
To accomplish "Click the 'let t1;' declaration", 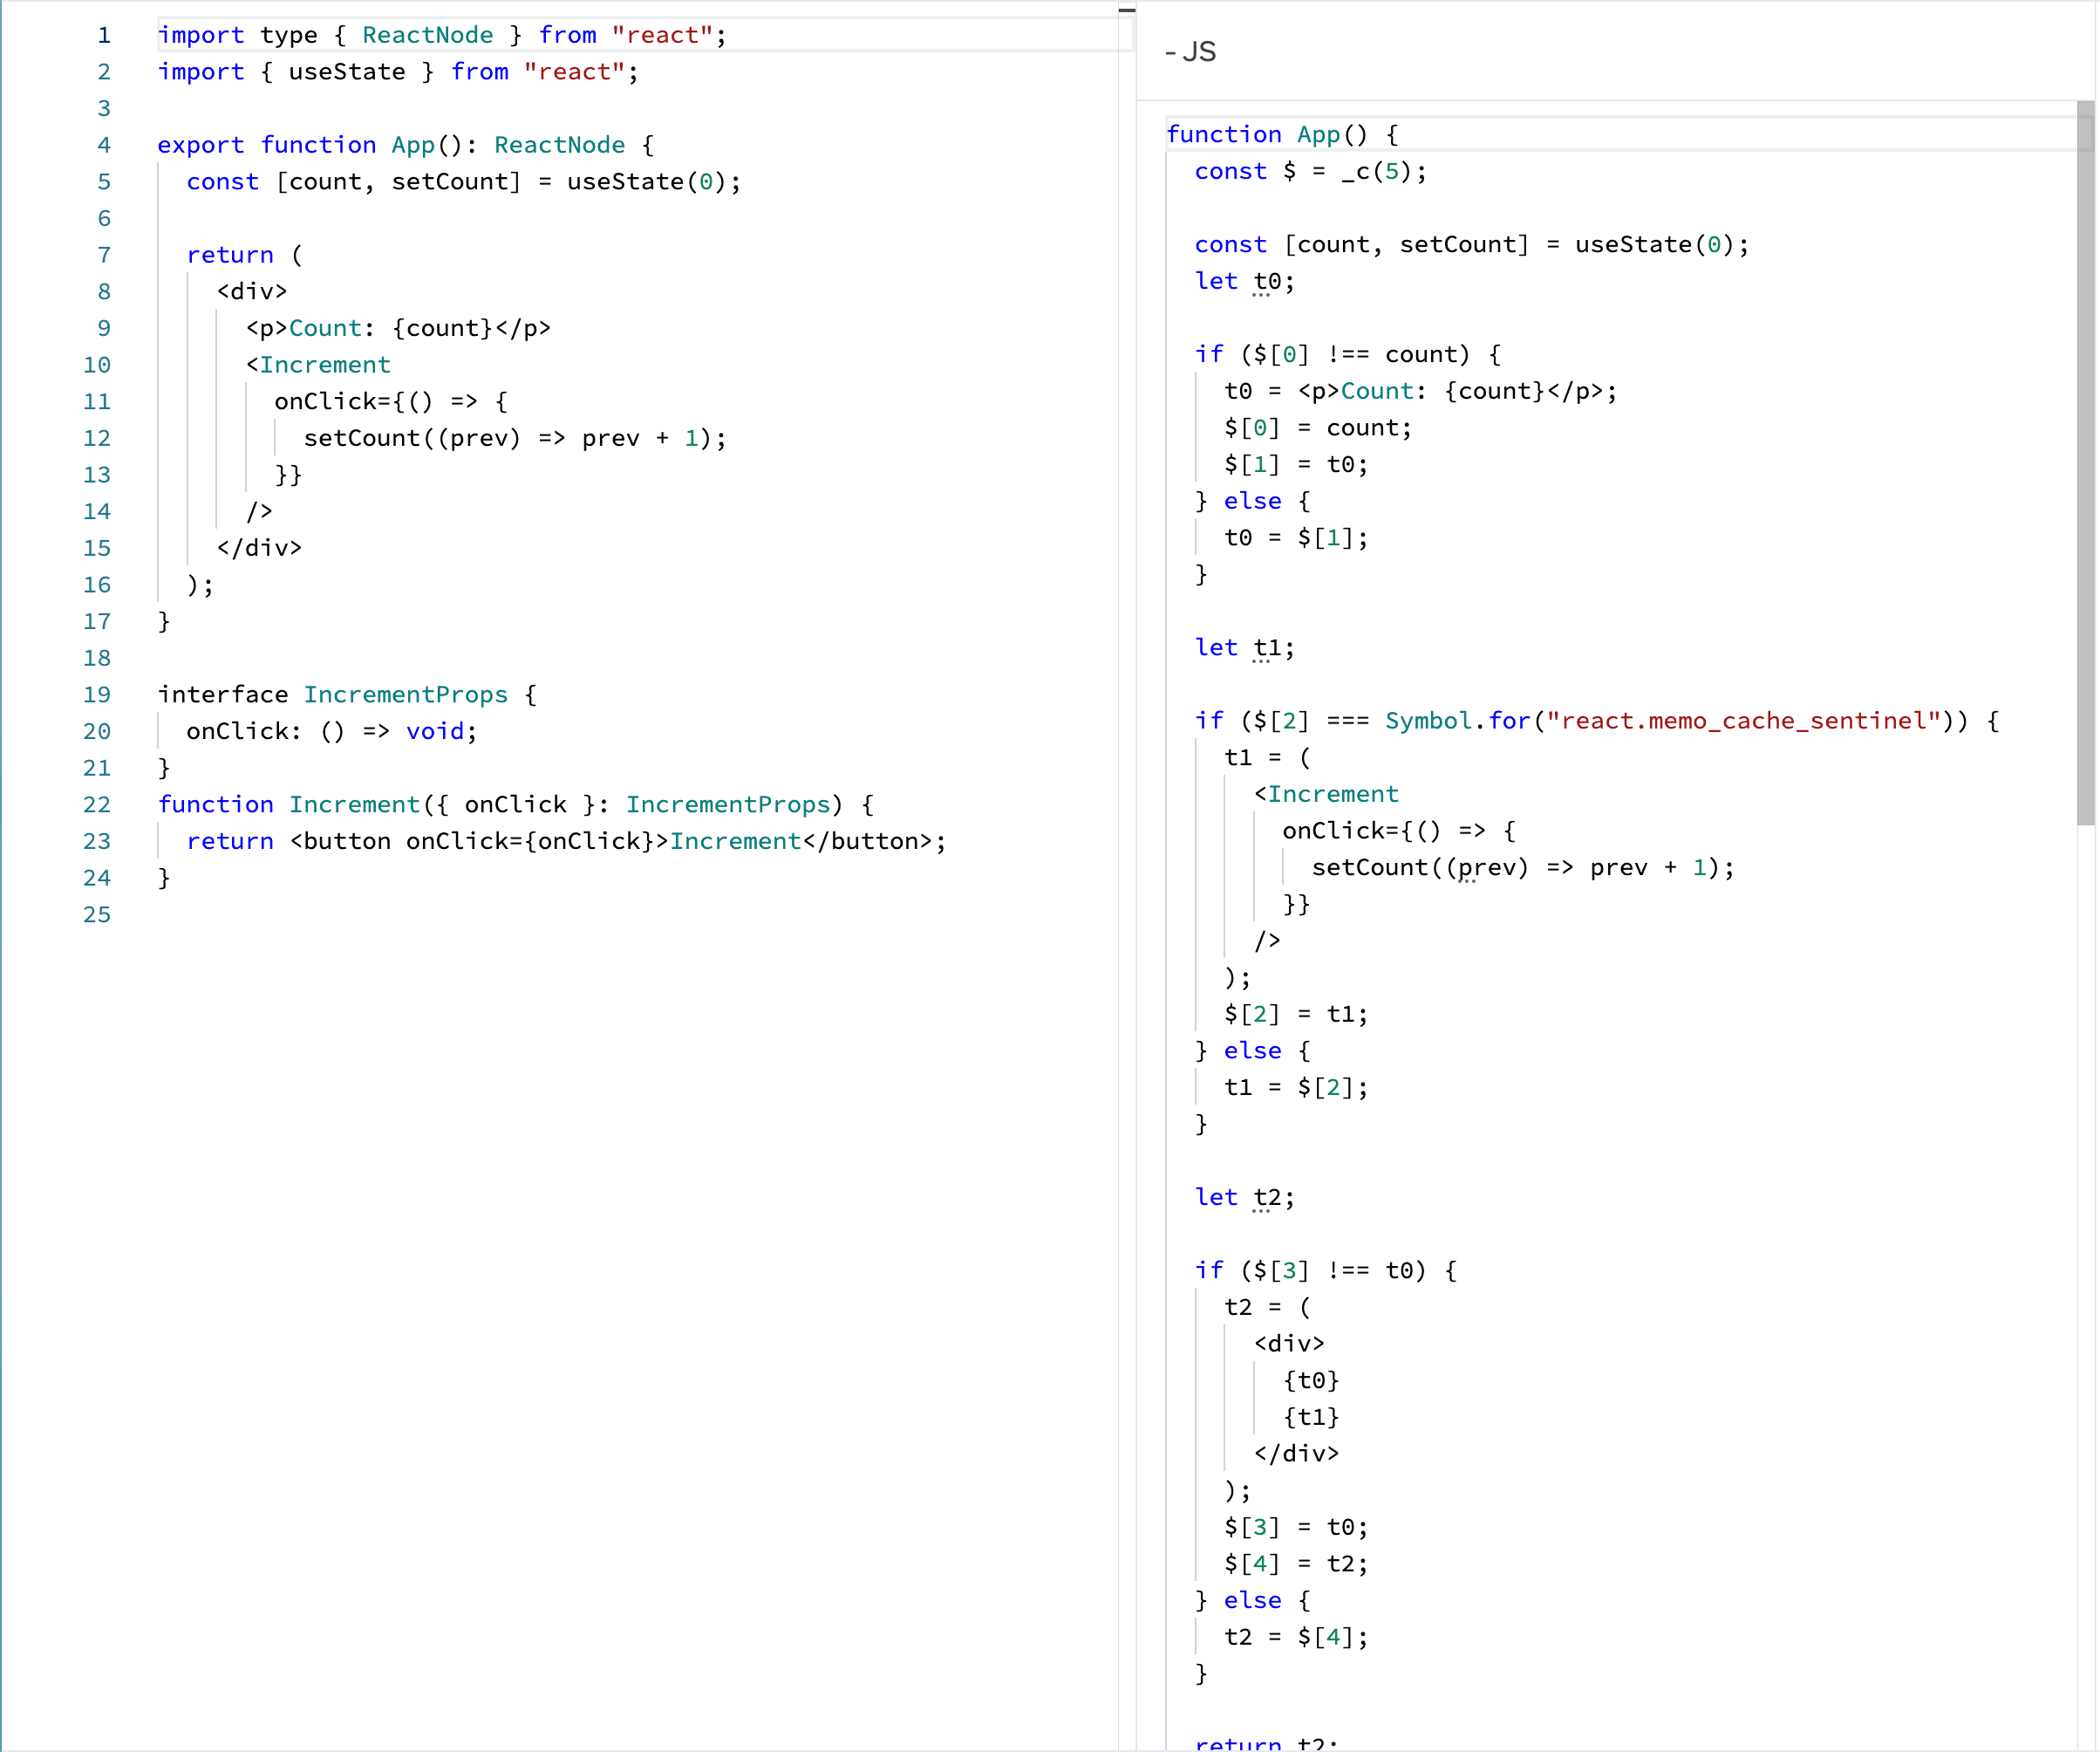I will pyautogui.click(x=1245, y=647).
